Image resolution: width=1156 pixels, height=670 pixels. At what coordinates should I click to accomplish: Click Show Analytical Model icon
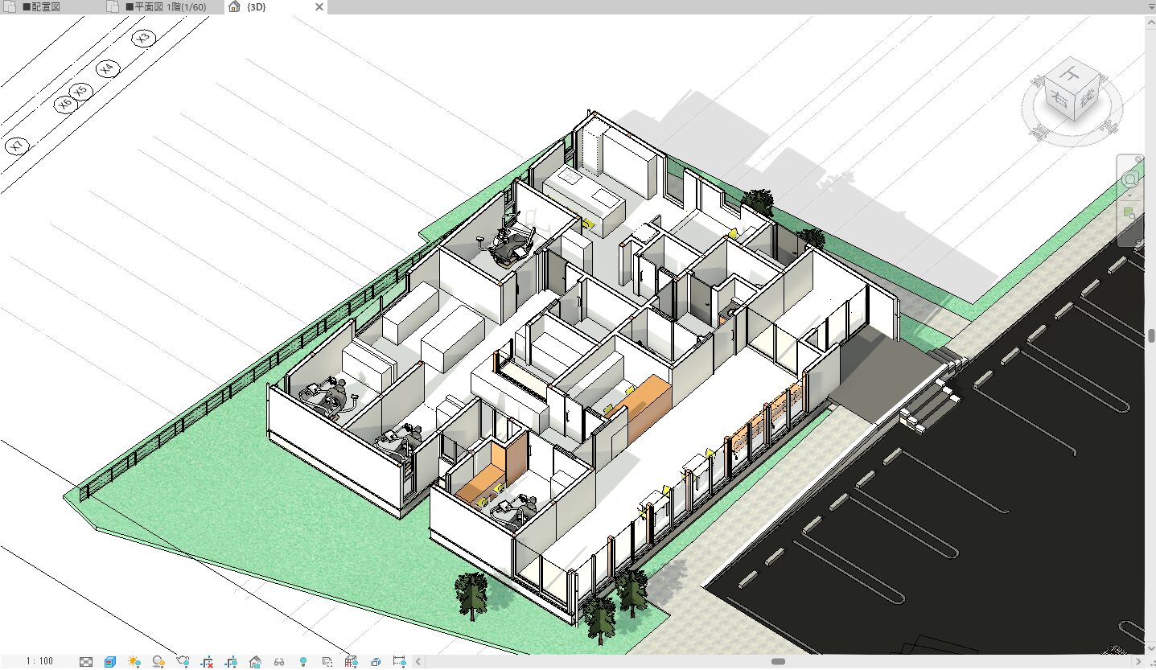click(x=352, y=662)
